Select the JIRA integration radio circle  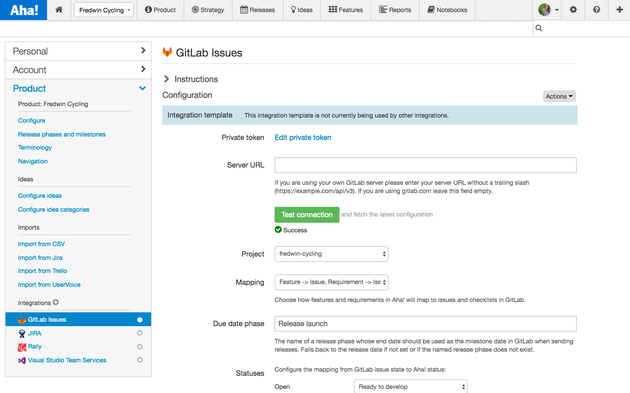(x=140, y=333)
